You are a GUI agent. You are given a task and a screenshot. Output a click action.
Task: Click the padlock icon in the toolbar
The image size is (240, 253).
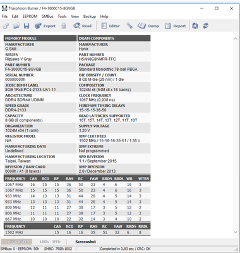click(64, 26)
